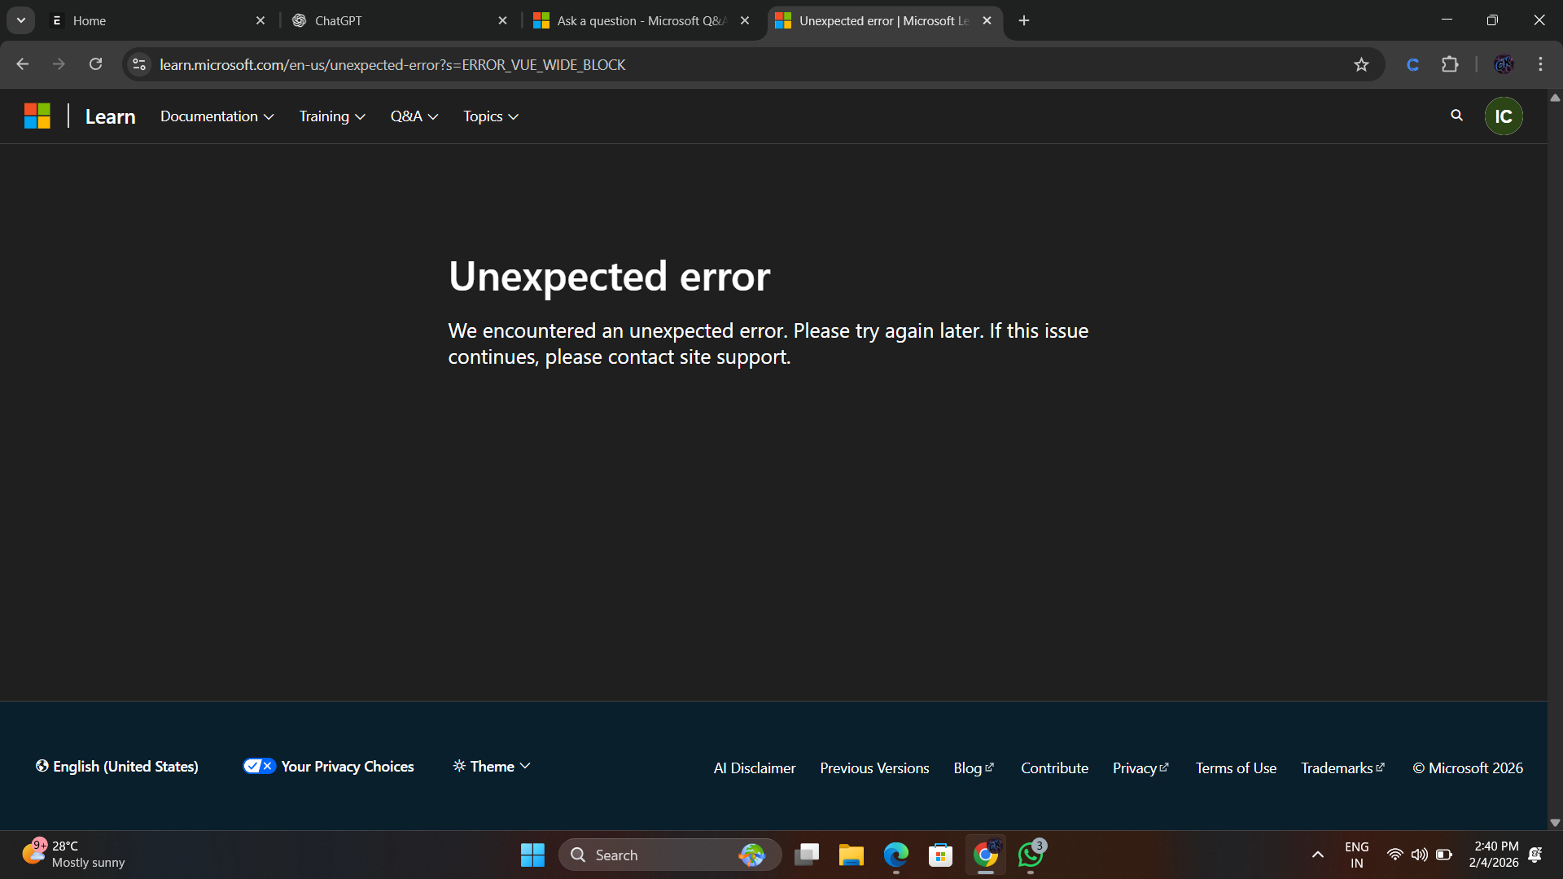Click the search magnifier icon on Learn header
Image resolution: width=1563 pixels, height=879 pixels.
[x=1456, y=116]
